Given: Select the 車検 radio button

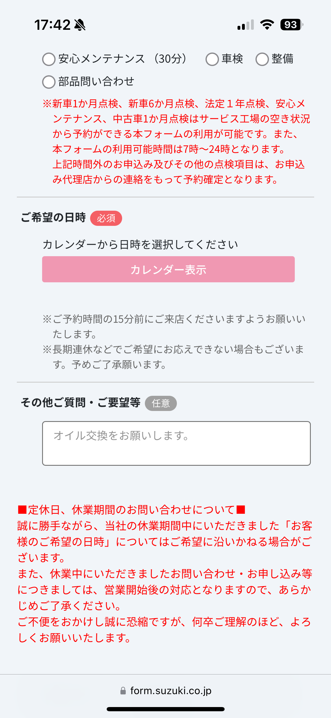Looking at the screenshot, I should tap(212, 59).
